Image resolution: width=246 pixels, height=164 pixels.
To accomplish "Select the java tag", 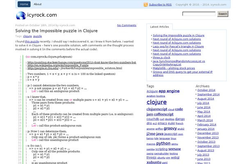I will 160,134.
